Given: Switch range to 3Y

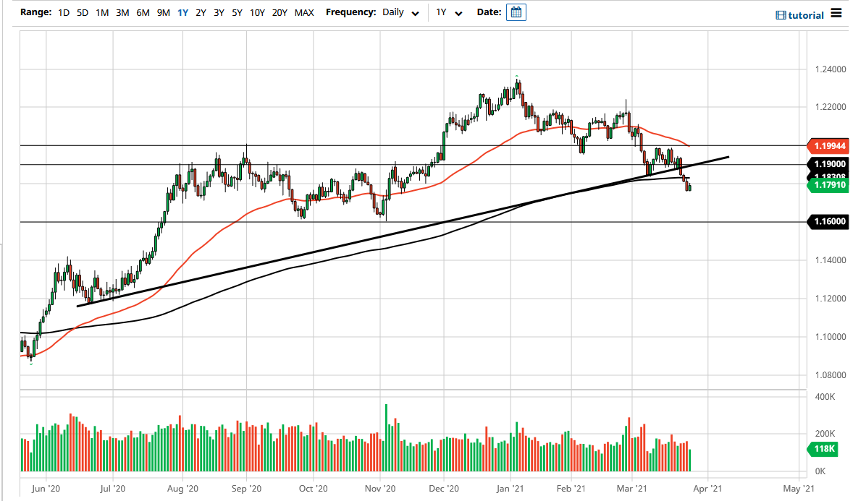Looking at the screenshot, I should (x=219, y=12).
